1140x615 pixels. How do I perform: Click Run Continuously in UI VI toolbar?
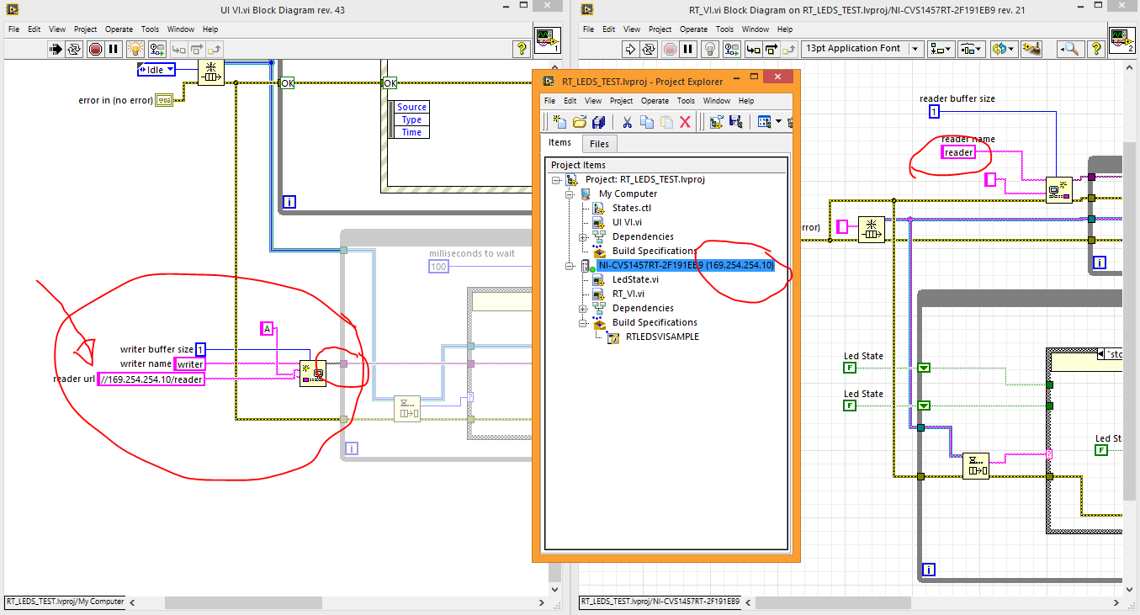(x=75, y=49)
